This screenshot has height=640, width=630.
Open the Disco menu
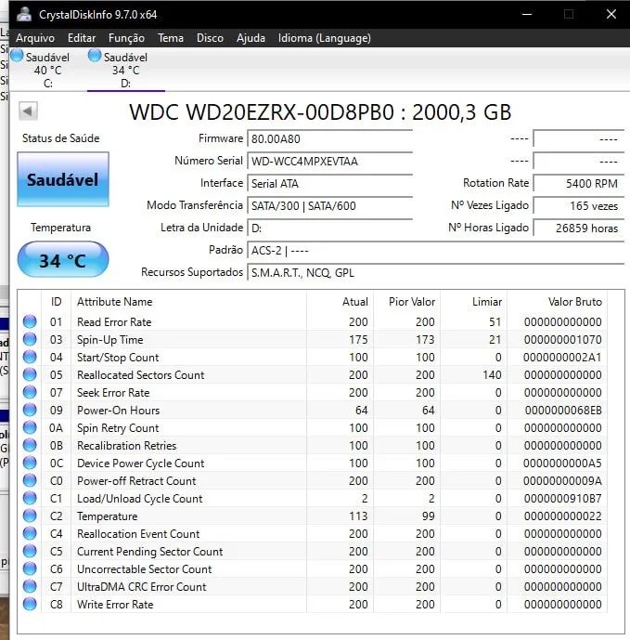pyautogui.click(x=210, y=38)
